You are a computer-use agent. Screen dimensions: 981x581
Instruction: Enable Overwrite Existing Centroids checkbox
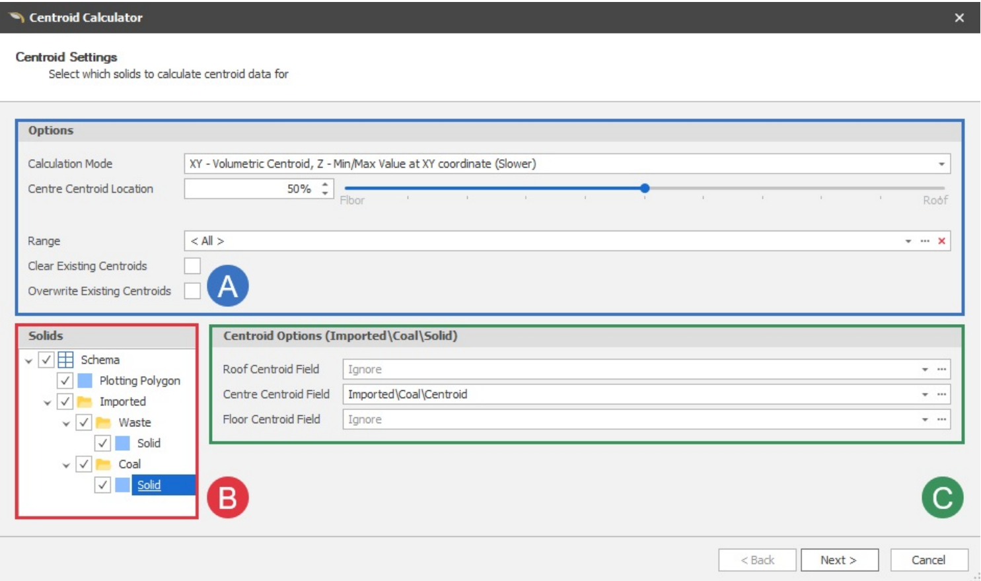[x=192, y=291]
